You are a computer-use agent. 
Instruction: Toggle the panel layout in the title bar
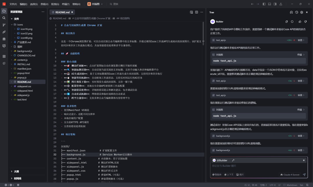click(x=270, y=4)
